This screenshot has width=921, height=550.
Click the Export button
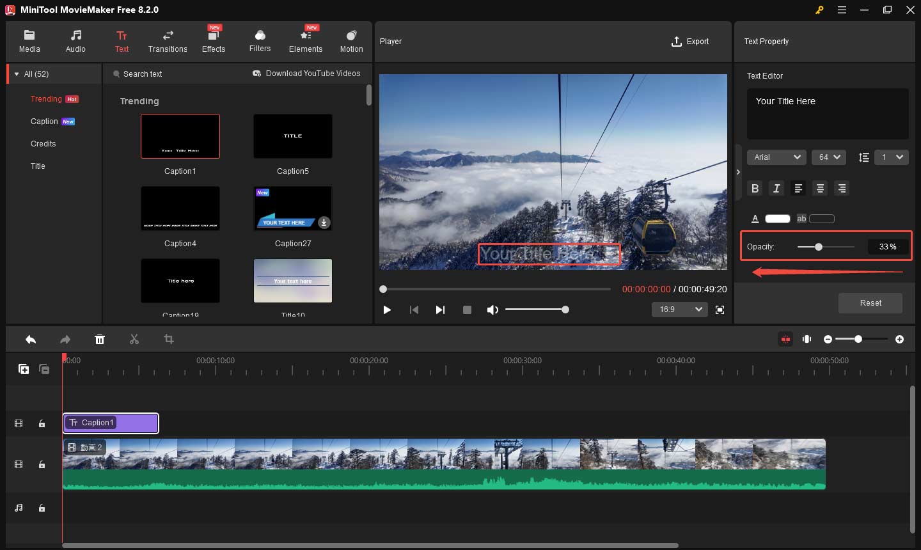click(x=689, y=42)
